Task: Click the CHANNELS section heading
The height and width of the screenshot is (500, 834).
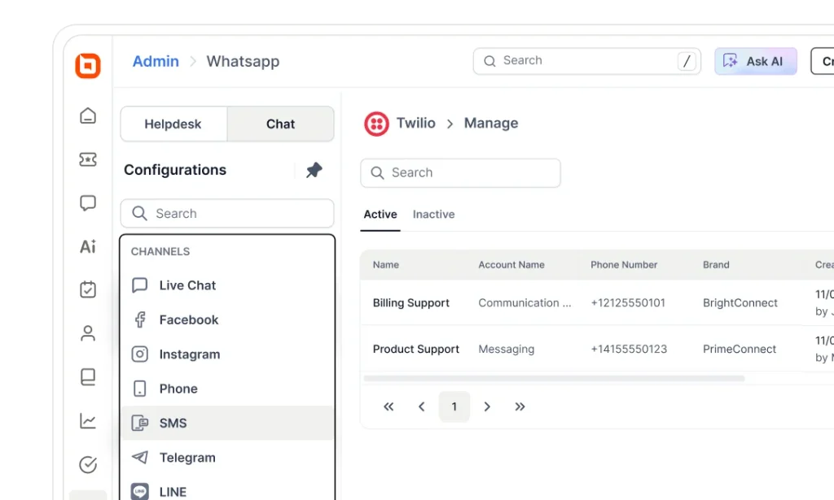Action: pos(160,251)
